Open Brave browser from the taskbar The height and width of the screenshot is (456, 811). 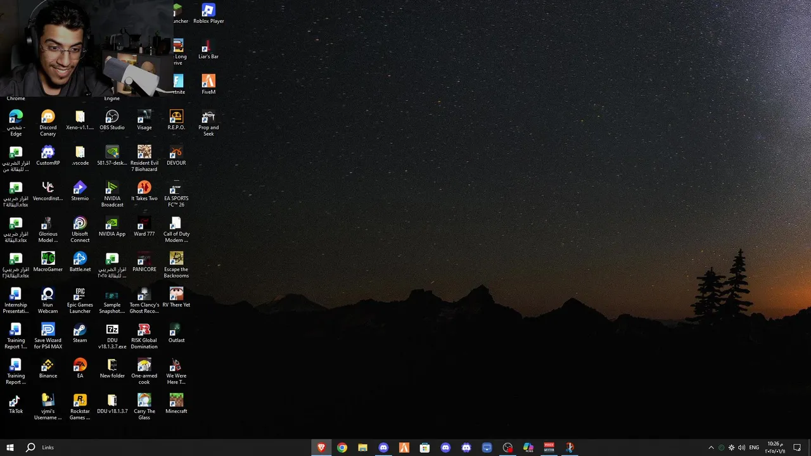point(321,447)
